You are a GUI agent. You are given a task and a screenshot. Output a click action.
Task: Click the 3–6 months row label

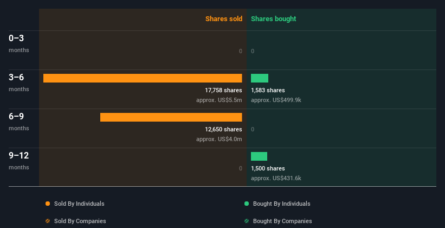(x=19, y=83)
